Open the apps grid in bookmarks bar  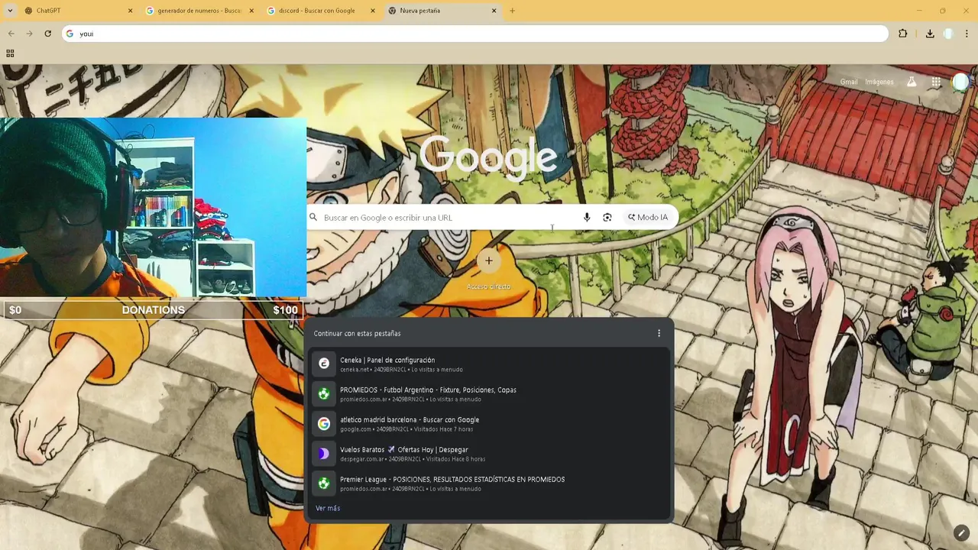click(x=10, y=53)
